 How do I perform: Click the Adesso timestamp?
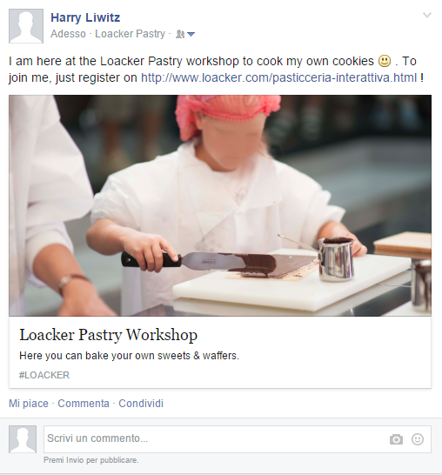[68, 34]
